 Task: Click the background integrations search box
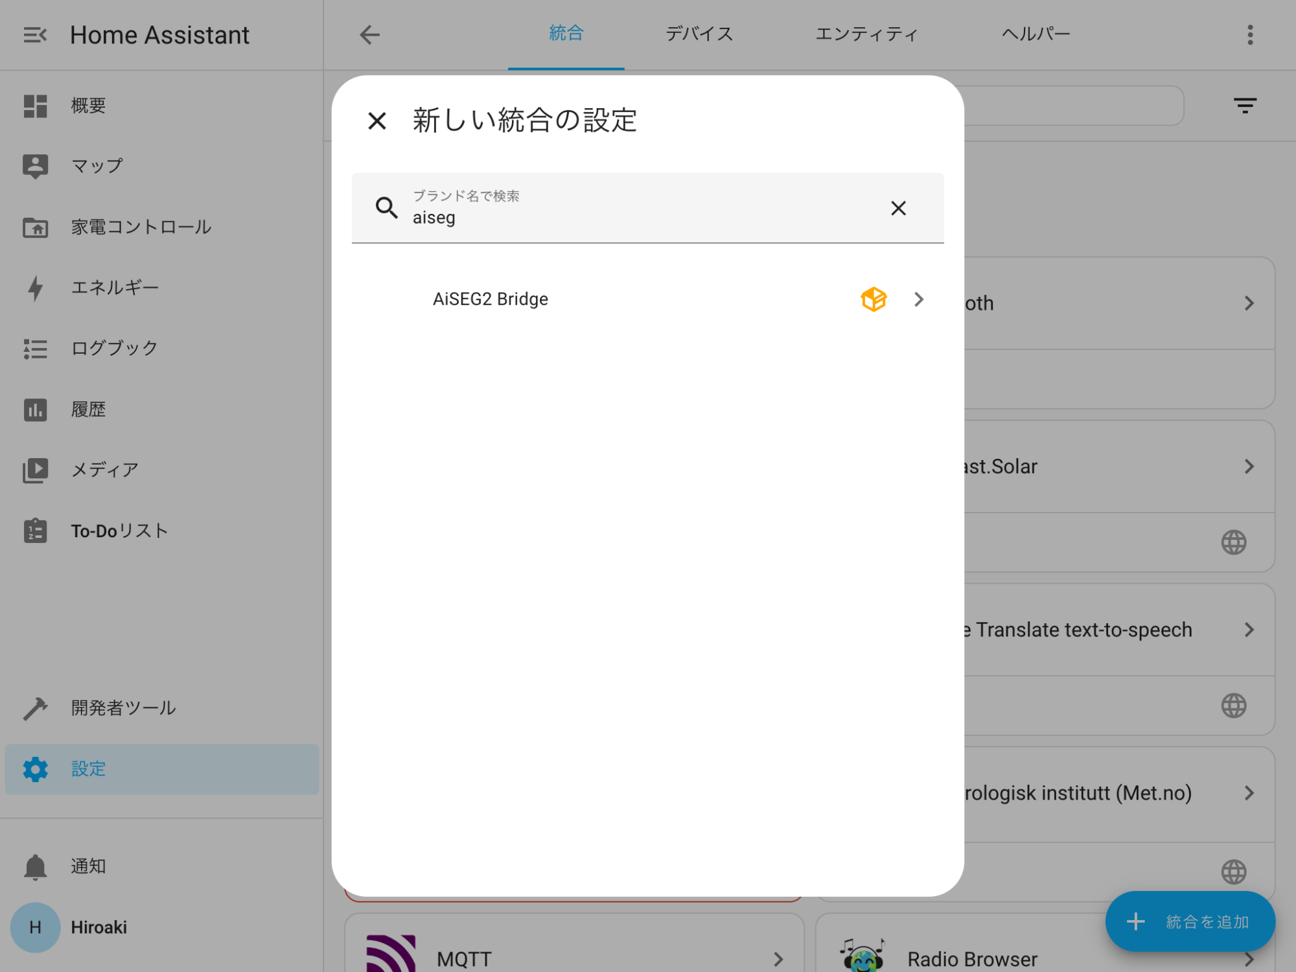click(1074, 106)
